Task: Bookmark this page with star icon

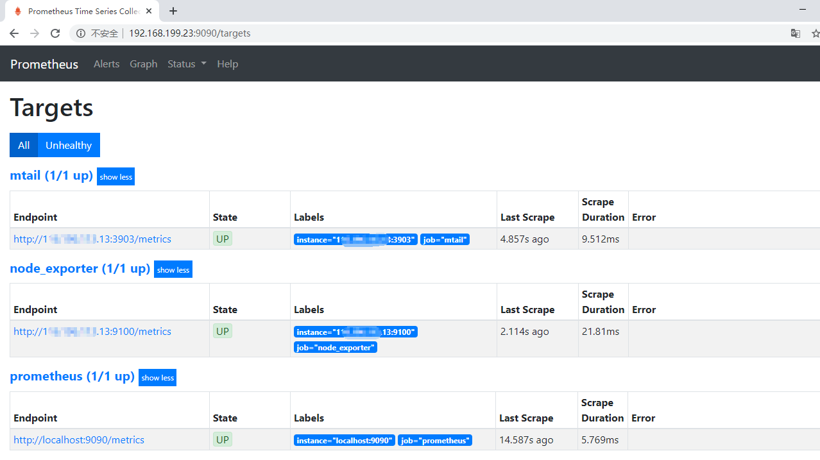Action: [816, 33]
